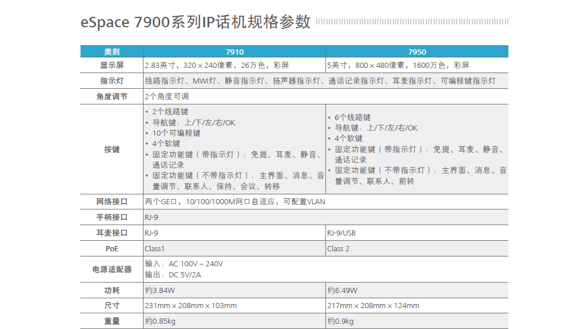Screen dimensions: 581x329
Task: Select the 7950 column header
Action: point(417,52)
